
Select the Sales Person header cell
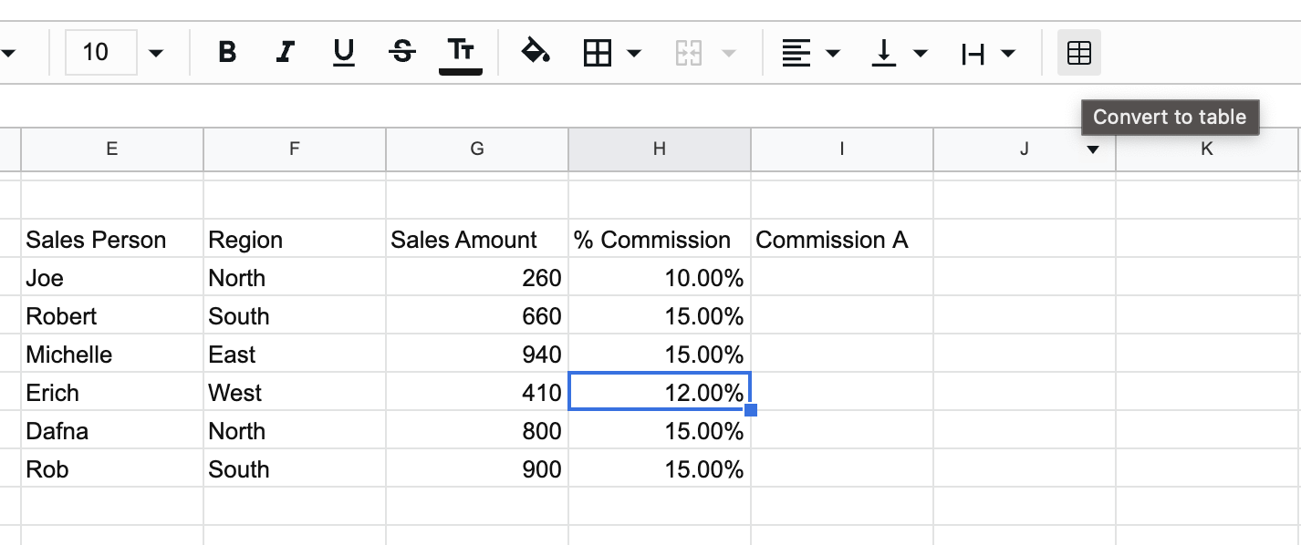tap(111, 240)
